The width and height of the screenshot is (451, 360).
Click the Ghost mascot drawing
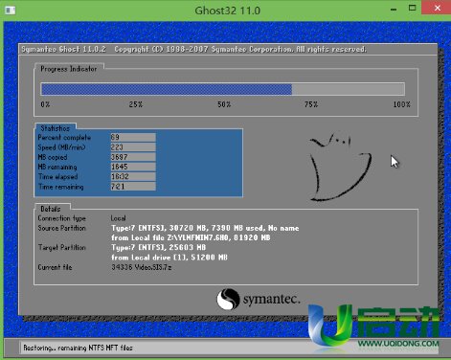tap(340, 167)
